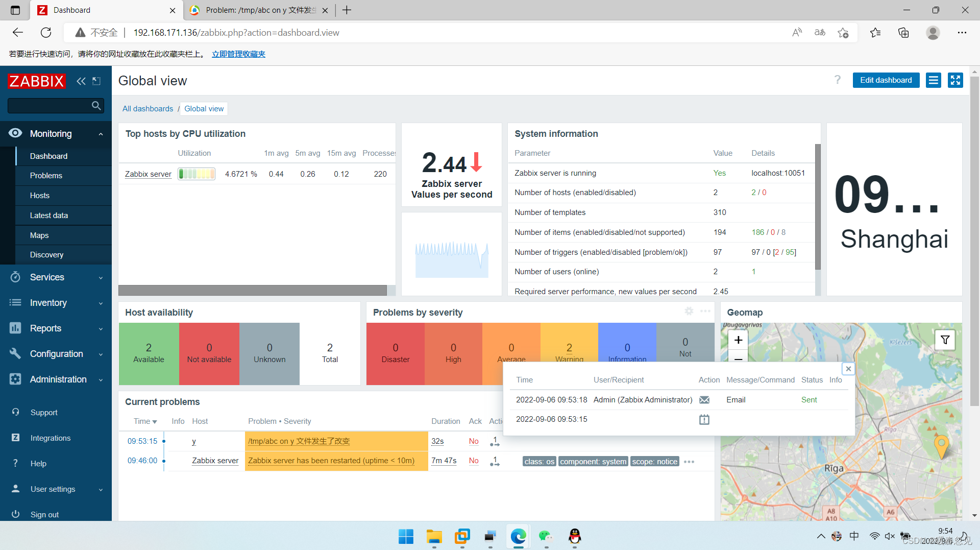The height and width of the screenshot is (550, 980).
Task: Click host y link in Current problems
Action: pyautogui.click(x=194, y=442)
